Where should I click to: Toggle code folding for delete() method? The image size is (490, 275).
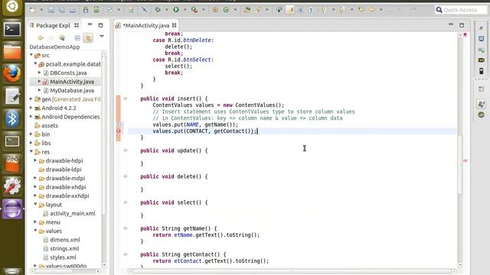[126, 176]
